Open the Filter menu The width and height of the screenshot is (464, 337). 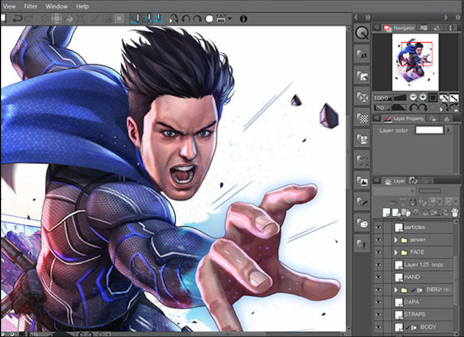(x=31, y=6)
